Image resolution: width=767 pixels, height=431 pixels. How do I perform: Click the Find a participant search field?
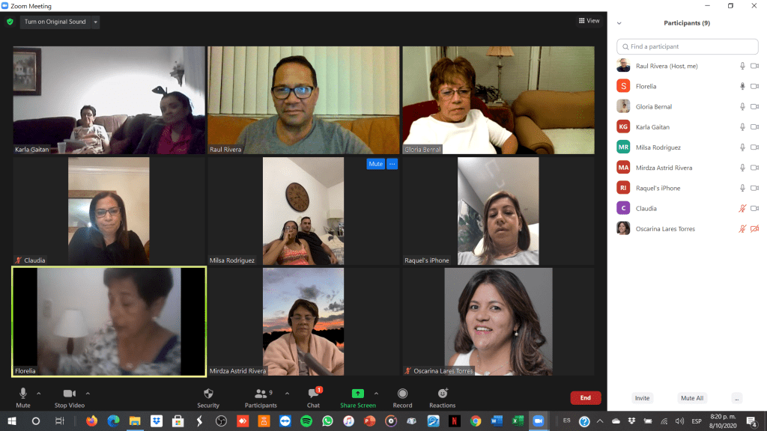click(x=687, y=46)
